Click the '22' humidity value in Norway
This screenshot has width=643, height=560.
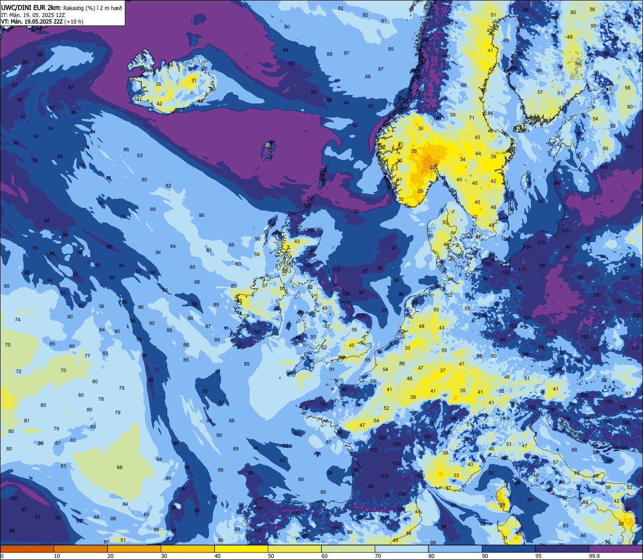[x=433, y=167]
